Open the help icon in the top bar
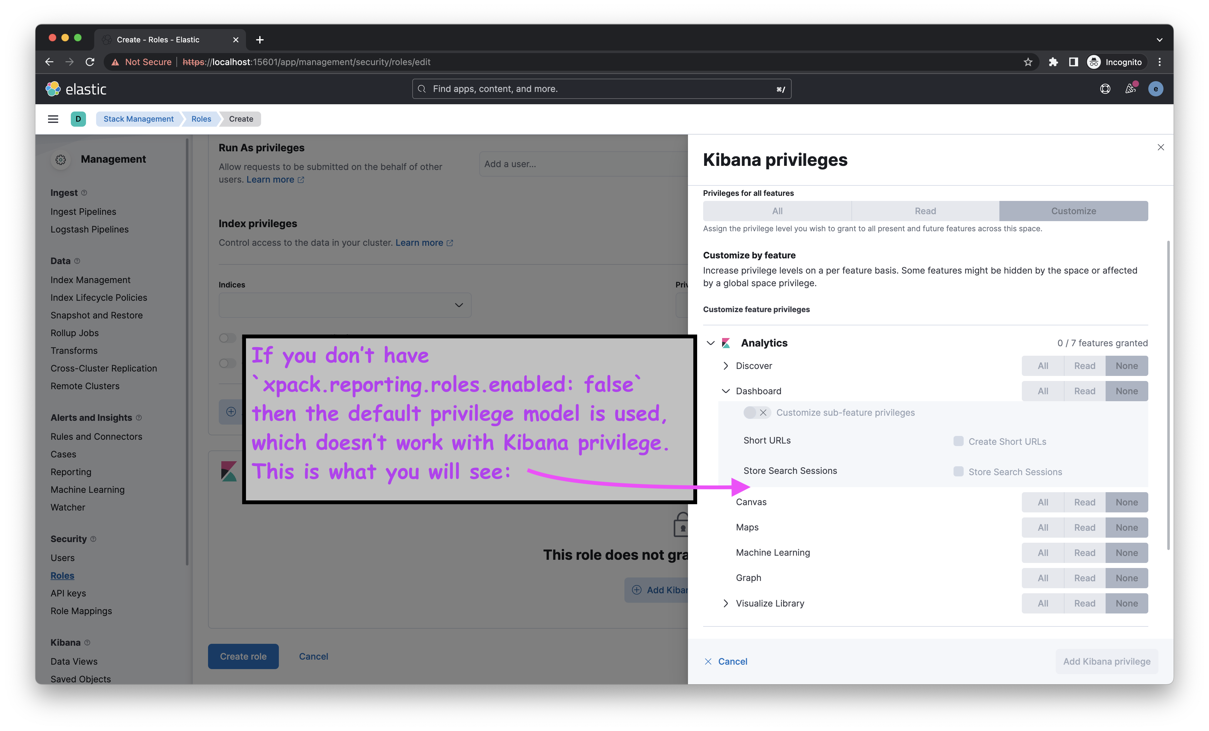The image size is (1209, 731). pyautogui.click(x=1106, y=89)
